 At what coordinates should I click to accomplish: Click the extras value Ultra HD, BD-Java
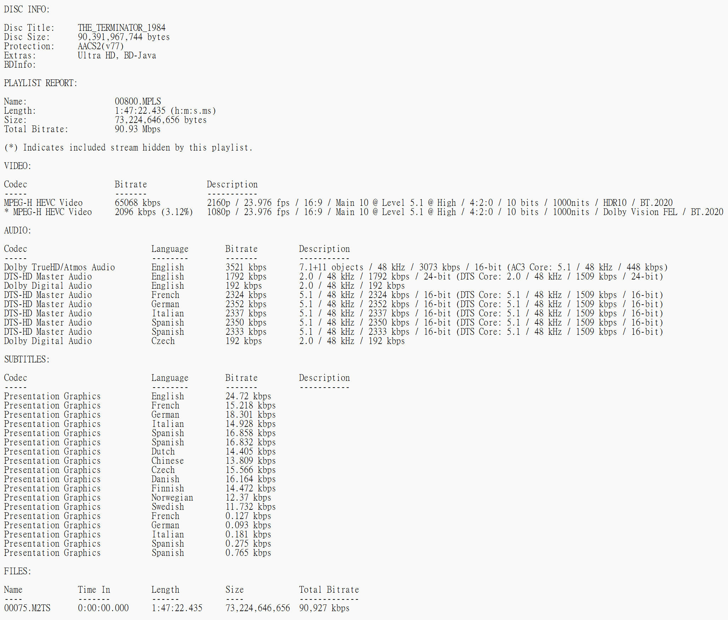coord(117,55)
